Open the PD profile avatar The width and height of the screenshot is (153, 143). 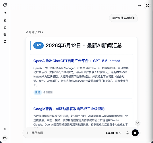[5, 138]
